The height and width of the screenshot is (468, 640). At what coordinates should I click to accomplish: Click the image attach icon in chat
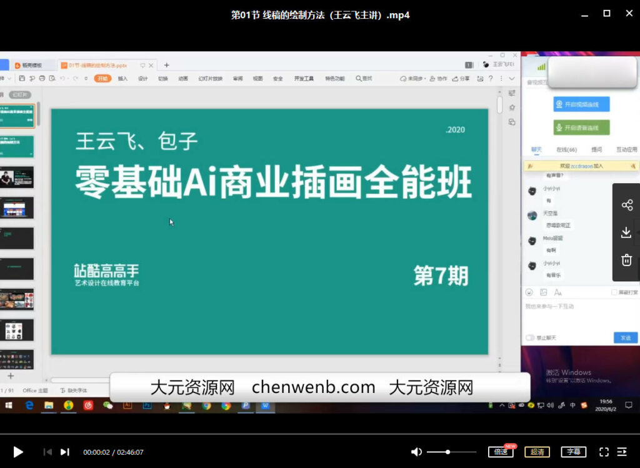point(543,292)
